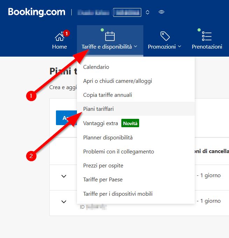Open Tariffe per Paese
229x238 pixels.
(136, 179)
